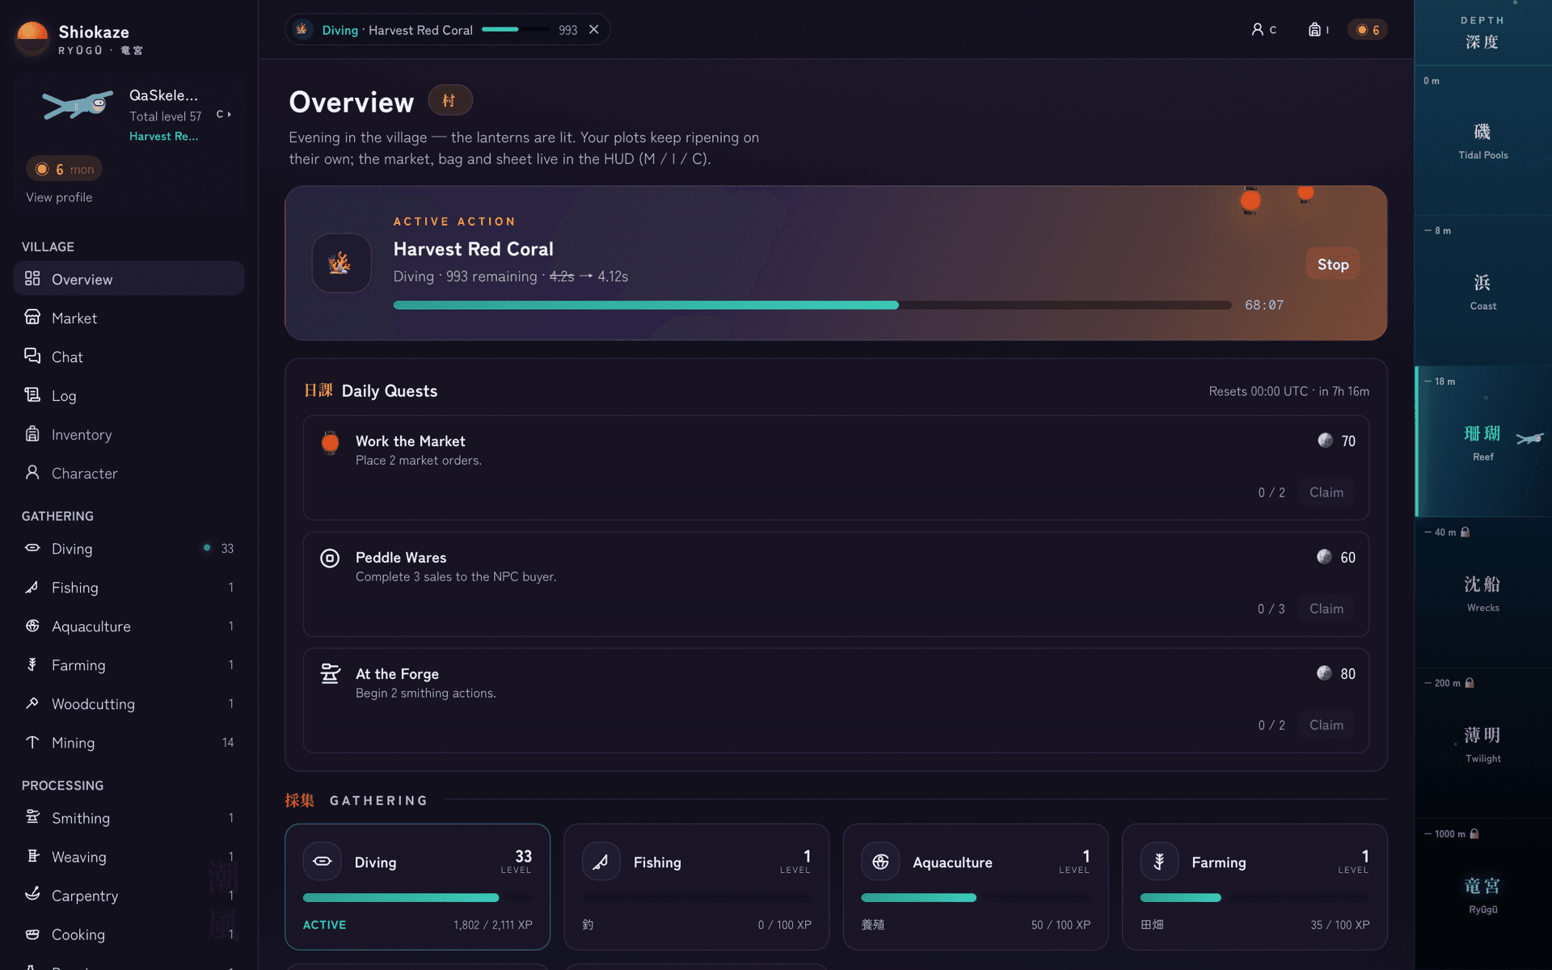Viewport: 1552px width, 970px height.
Task: Open the Market page from sidebar
Action: [x=129, y=318]
